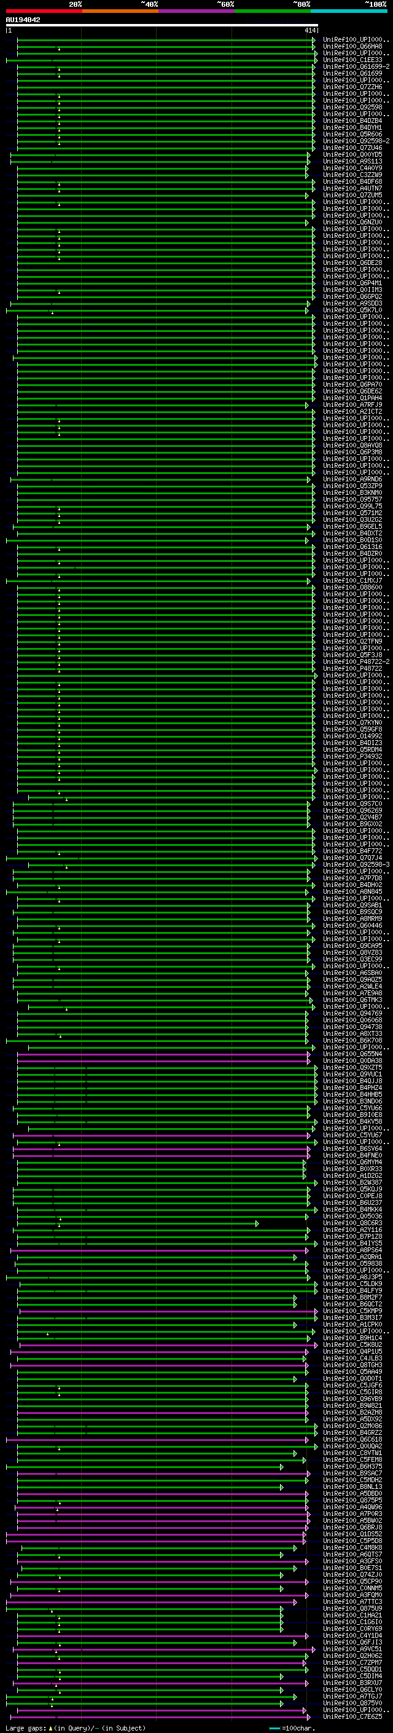Select hit UniRef100_Q92598-3
Screen dimensions: 393x1733
356,864
